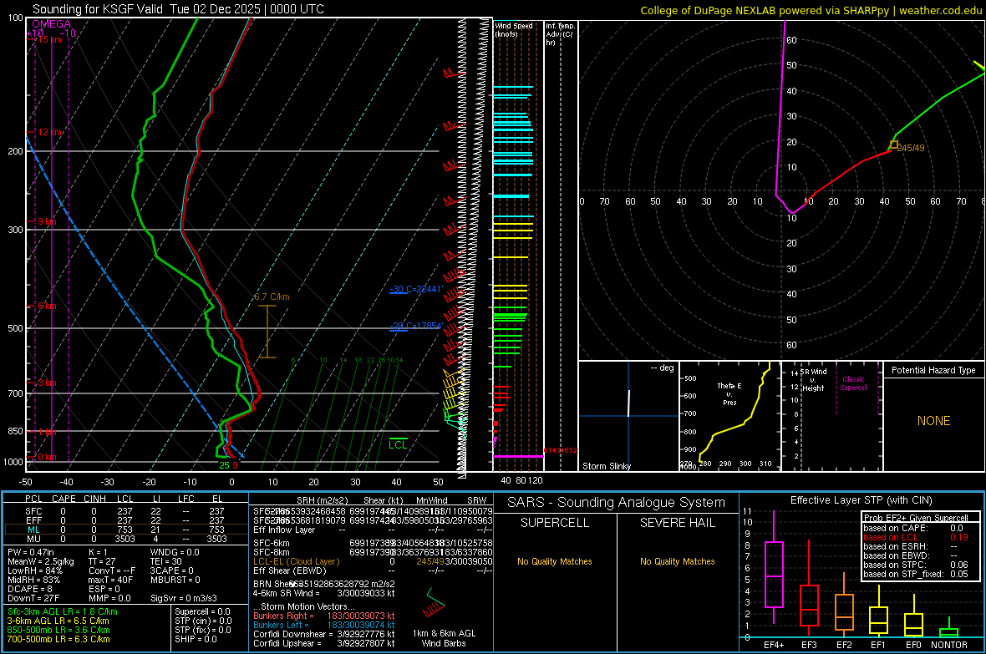Screen dimensions: 986x654
Task: Click the PW = 0.47in value
Action: pyautogui.click(x=31, y=552)
